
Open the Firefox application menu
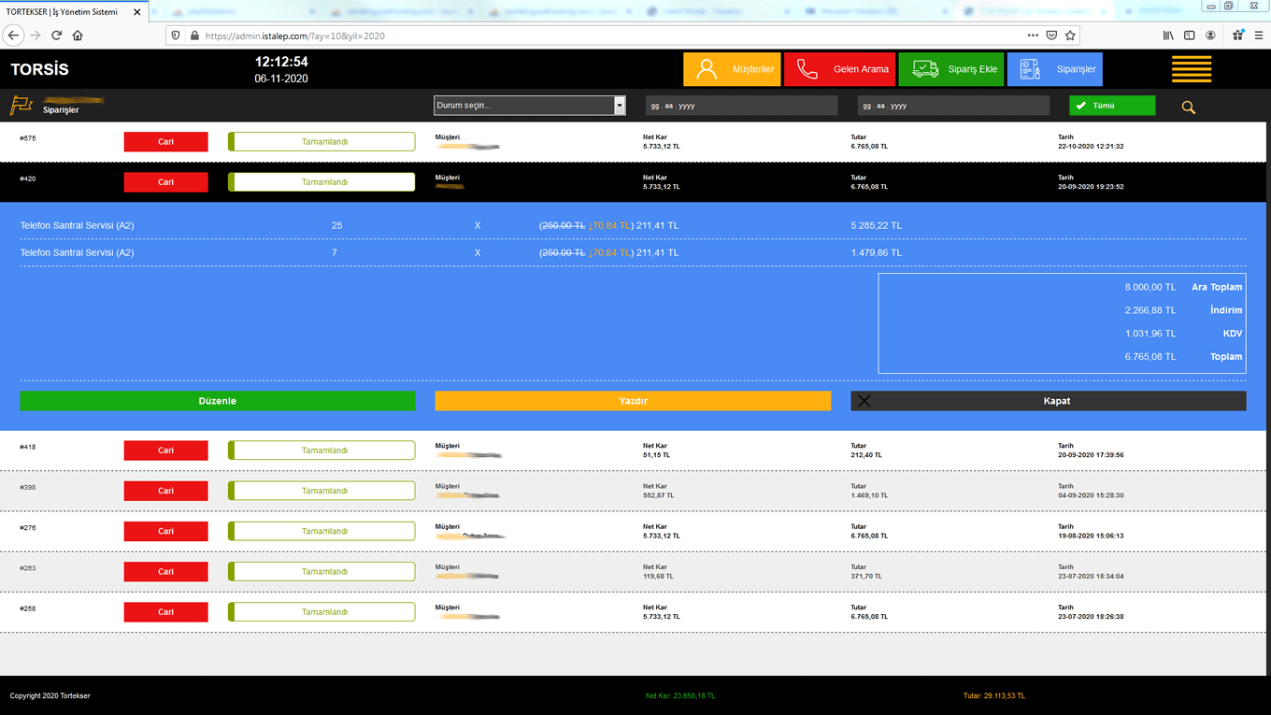coord(1259,36)
